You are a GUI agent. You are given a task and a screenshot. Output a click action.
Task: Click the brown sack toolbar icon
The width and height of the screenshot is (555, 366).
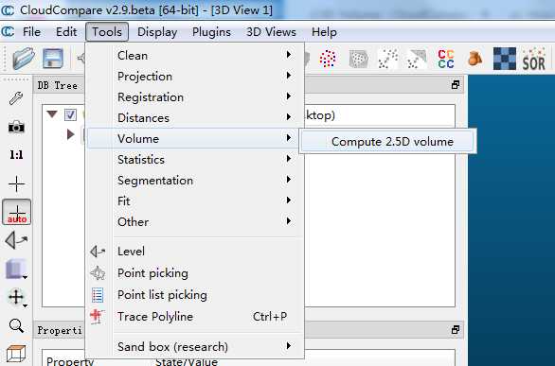tap(475, 59)
